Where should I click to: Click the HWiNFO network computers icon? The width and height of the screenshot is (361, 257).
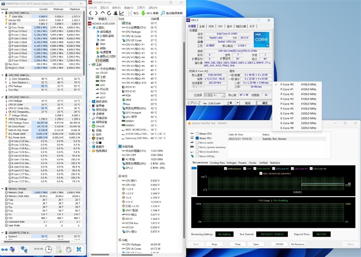point(24,249)
